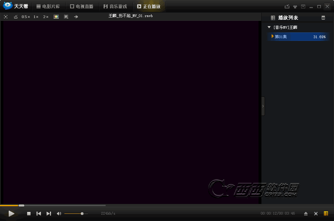
Task: Set video size to 0.5×
Action: 25,17
